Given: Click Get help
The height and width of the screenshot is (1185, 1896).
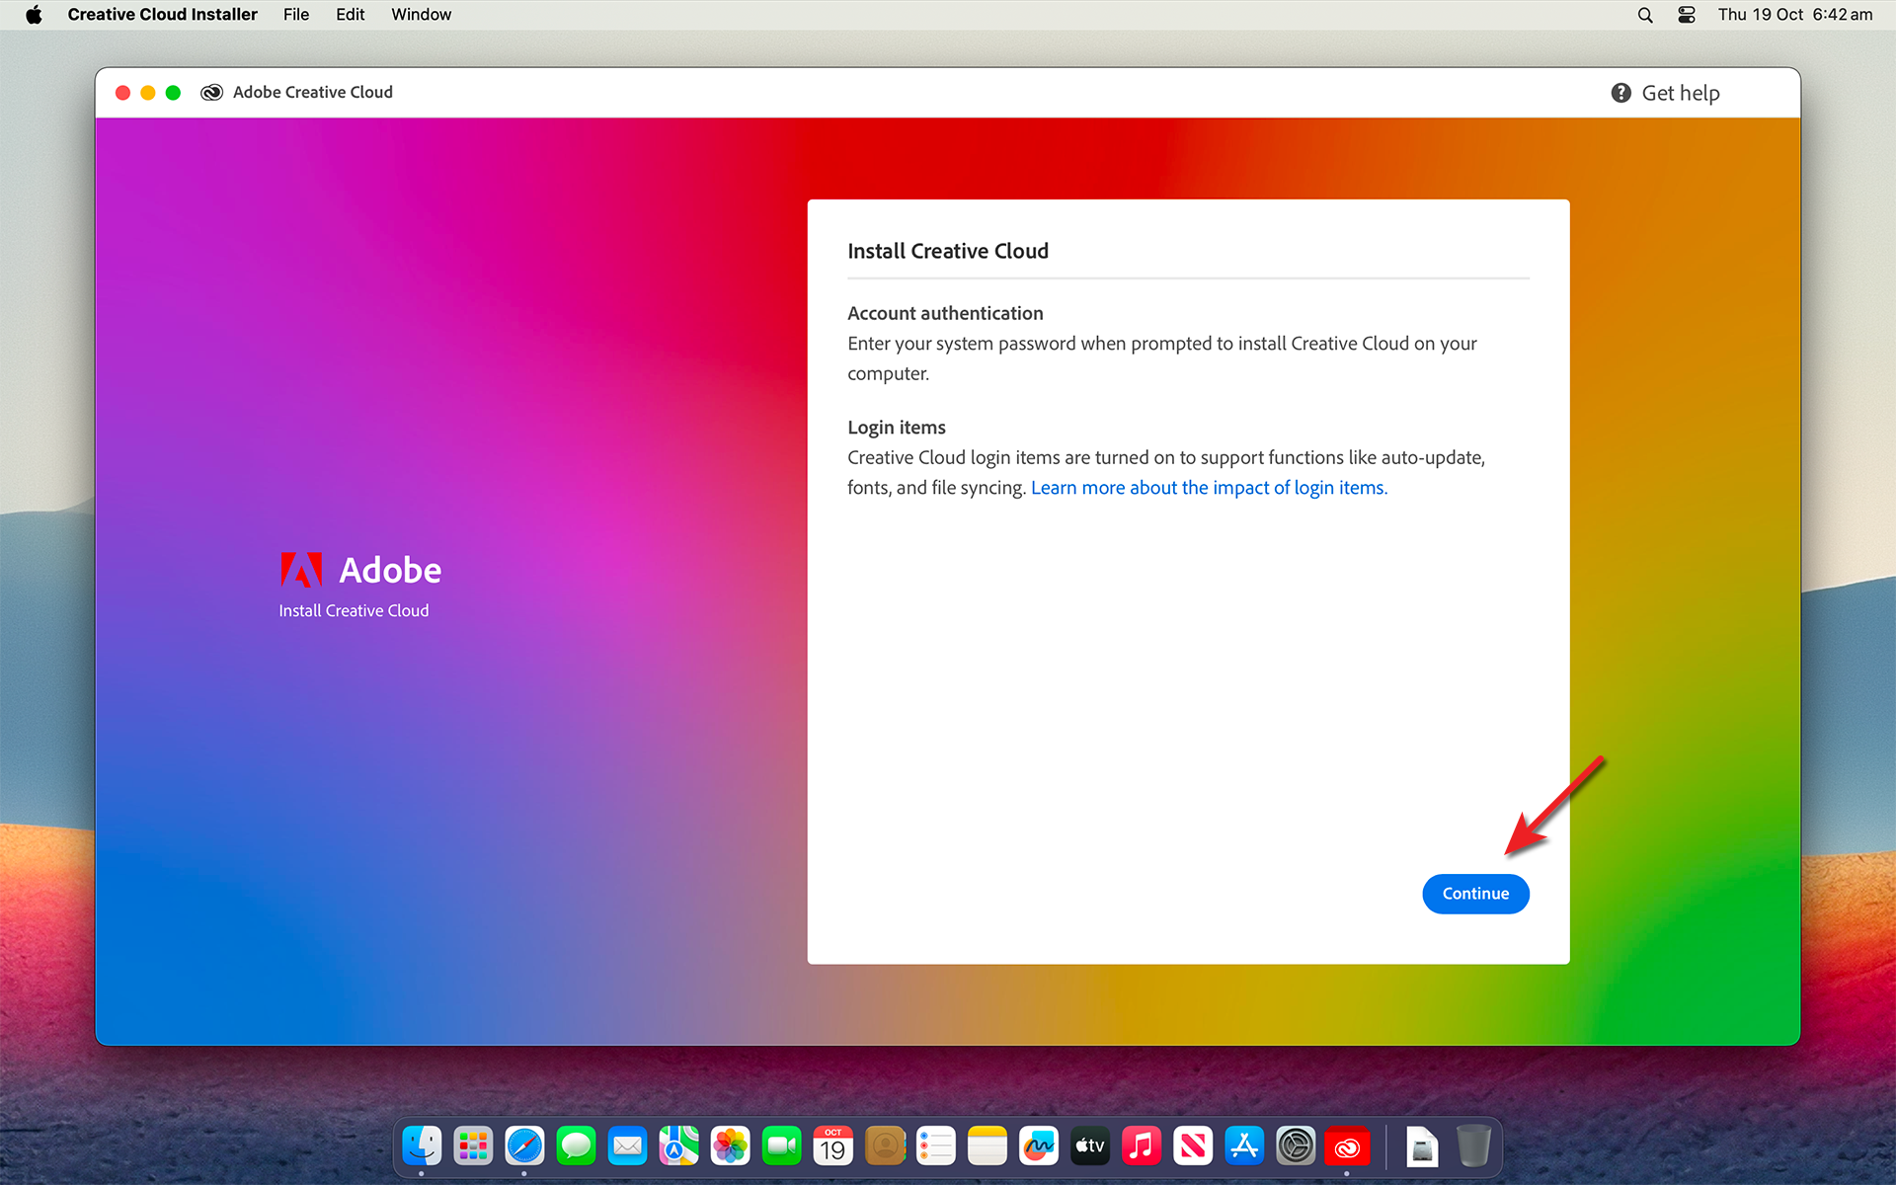Looking at the screenshot, I should [1680, 93].
